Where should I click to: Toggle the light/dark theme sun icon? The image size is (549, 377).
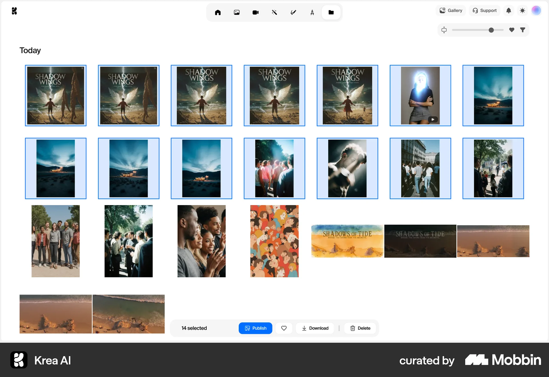click(522, 11)
